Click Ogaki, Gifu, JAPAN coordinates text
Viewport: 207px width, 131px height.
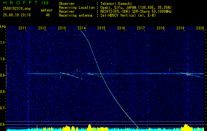(x=136, y=8)
